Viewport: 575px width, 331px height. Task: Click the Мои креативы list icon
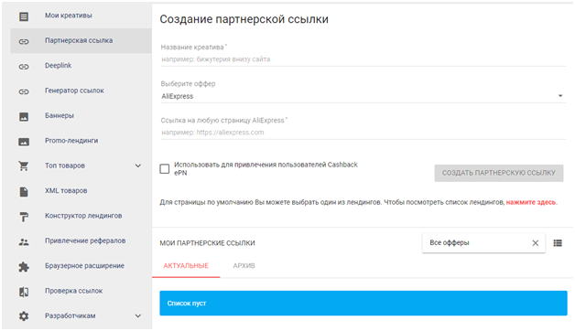point(24,16)
